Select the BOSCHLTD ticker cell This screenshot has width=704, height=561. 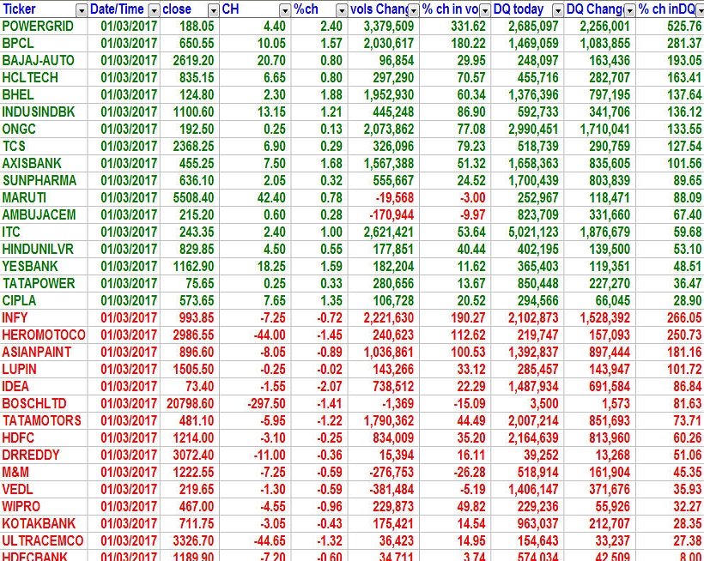click(44, 404)
